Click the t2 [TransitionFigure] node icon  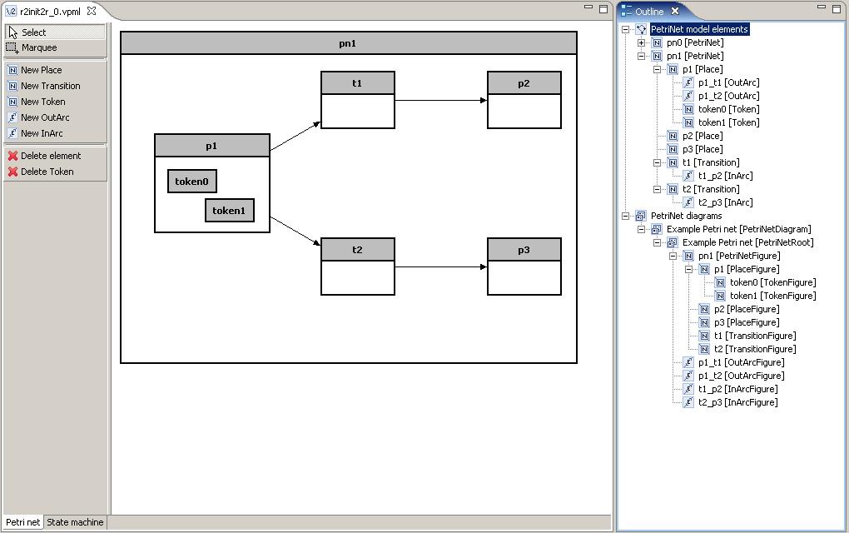click(704, 350)
